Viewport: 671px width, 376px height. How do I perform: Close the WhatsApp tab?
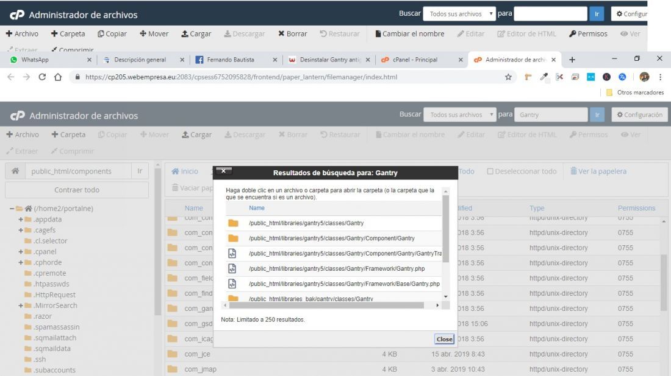coord(89,60)
